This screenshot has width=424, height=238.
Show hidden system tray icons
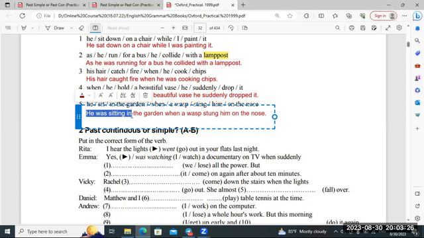click(336, 231)
